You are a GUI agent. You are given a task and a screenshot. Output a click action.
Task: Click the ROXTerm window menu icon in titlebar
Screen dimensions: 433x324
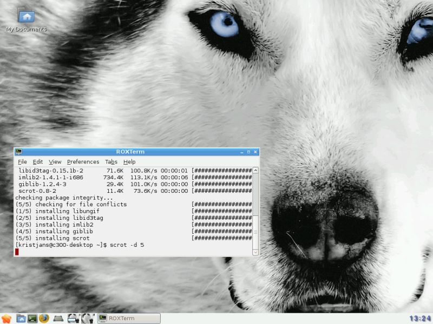tap(19, 152)
